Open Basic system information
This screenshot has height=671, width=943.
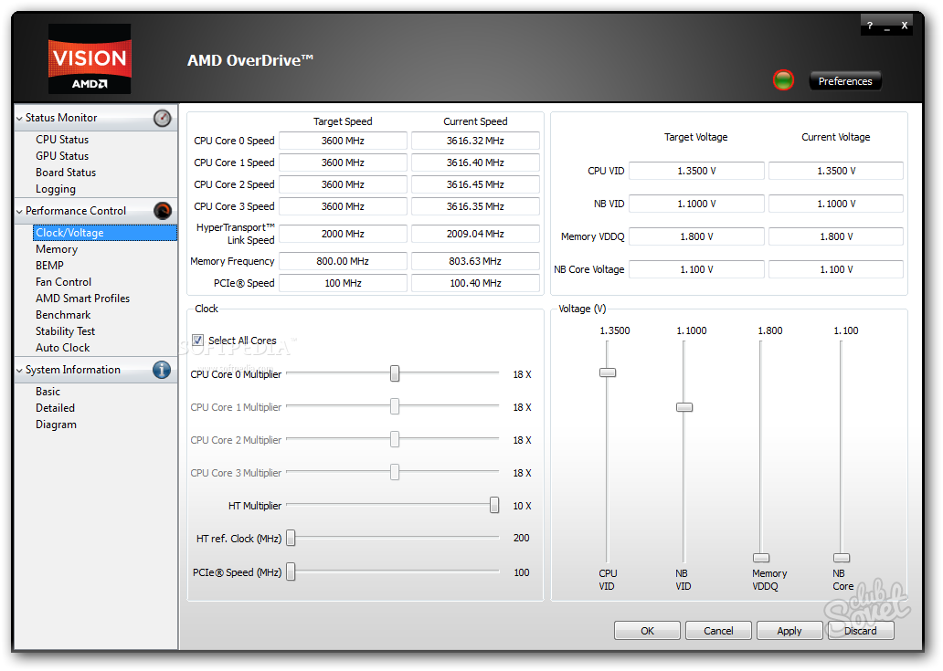(48, 392)
